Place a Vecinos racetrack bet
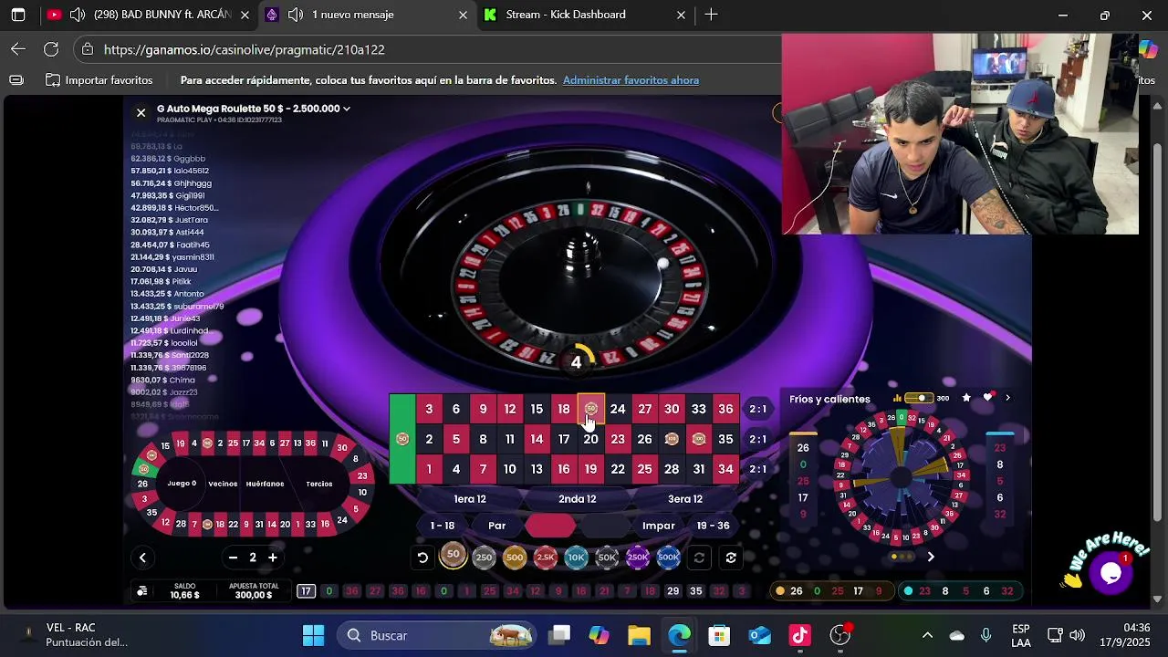 223,484
